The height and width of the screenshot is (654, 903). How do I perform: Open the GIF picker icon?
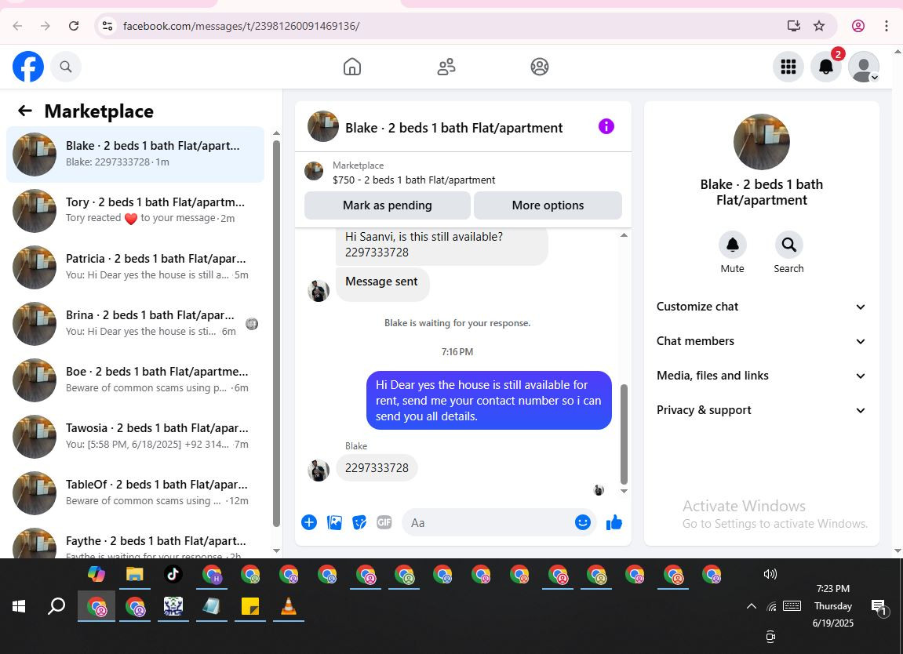[384, 522]
